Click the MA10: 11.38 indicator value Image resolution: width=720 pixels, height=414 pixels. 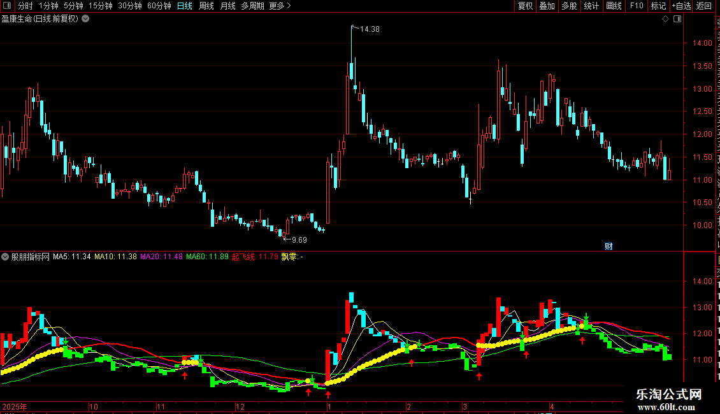click(116, 257)
